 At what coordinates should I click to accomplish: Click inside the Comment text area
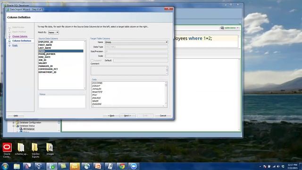pos(128,70)
